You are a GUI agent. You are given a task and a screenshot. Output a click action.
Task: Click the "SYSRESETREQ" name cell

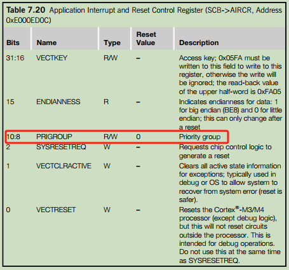61,147
